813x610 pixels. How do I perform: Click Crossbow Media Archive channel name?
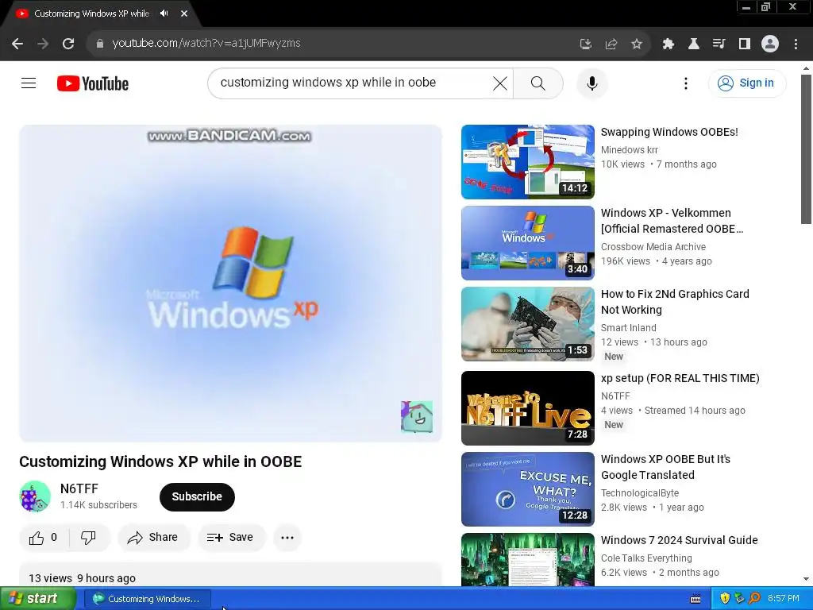click(653, 247)
